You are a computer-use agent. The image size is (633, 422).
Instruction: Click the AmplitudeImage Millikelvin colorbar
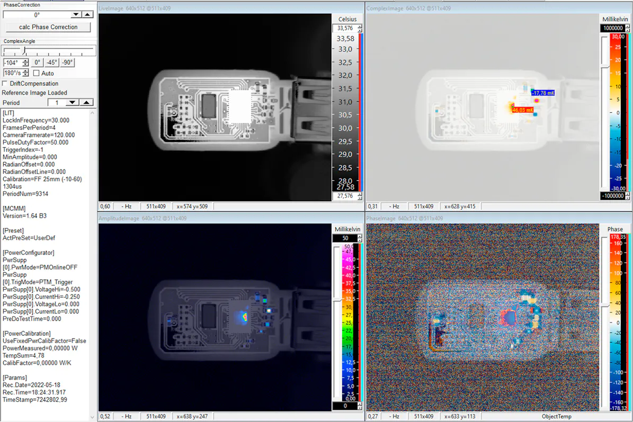coord(348,323)
